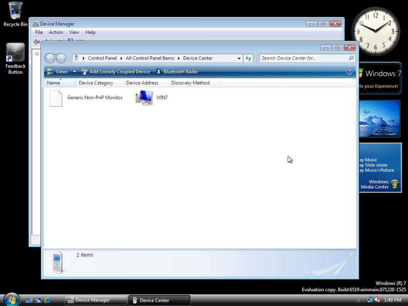This screenshot has height=306, width=408.
Task: Select Generic Non-PnP Monitor file icon
Action: tap(56, 98)
